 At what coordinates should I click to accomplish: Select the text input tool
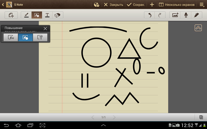[47, 15]
